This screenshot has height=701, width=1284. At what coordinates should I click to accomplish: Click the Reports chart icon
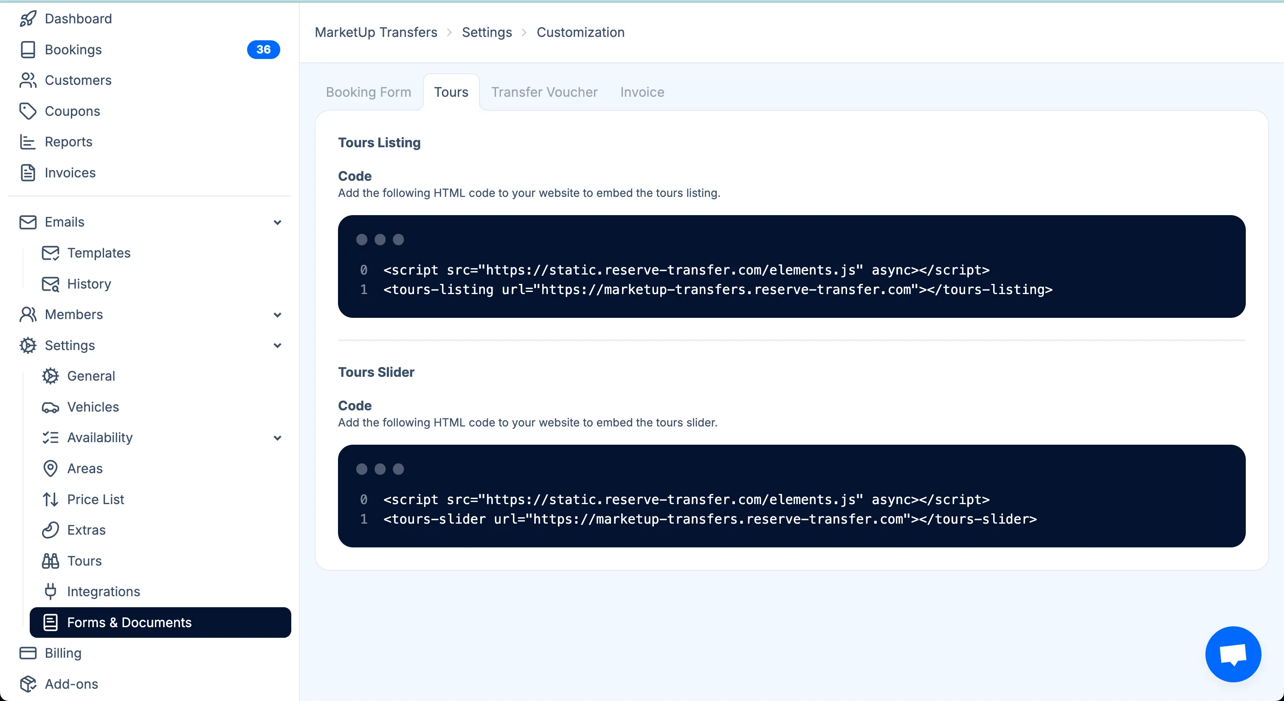point(28,142)
